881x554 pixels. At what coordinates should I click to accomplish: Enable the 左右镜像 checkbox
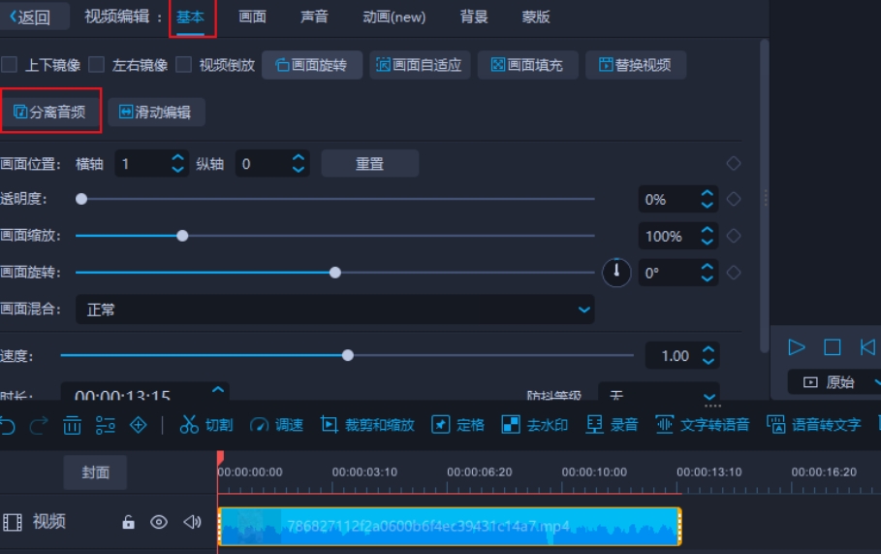click(x=96, y=65)
